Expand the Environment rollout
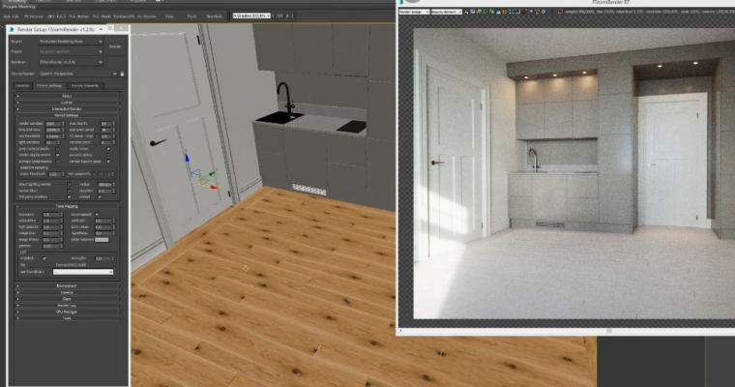Screen dimensions: 735x387 coord(67,286)
